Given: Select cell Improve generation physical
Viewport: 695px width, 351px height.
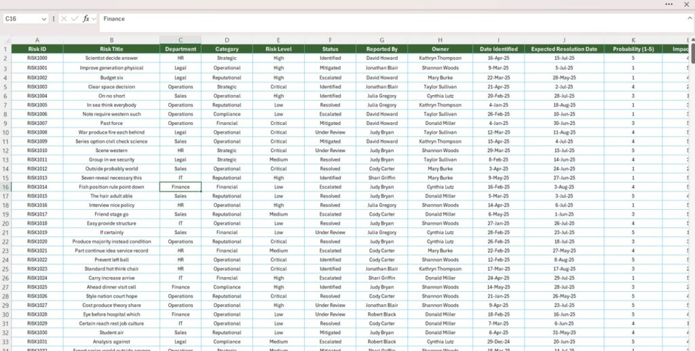Looking at the screenshot, I should 112,69.
